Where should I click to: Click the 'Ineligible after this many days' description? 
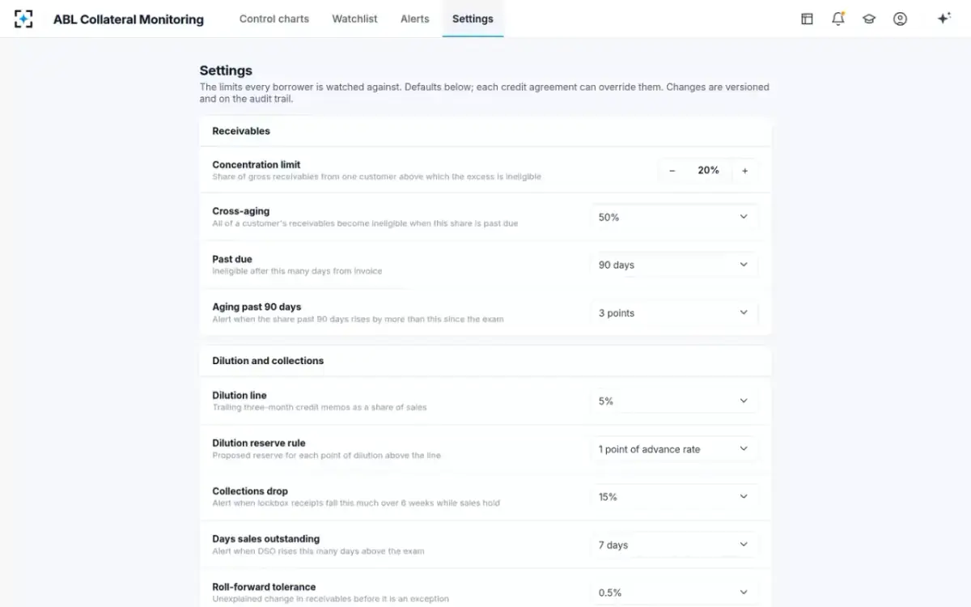[x=297, y=271]
